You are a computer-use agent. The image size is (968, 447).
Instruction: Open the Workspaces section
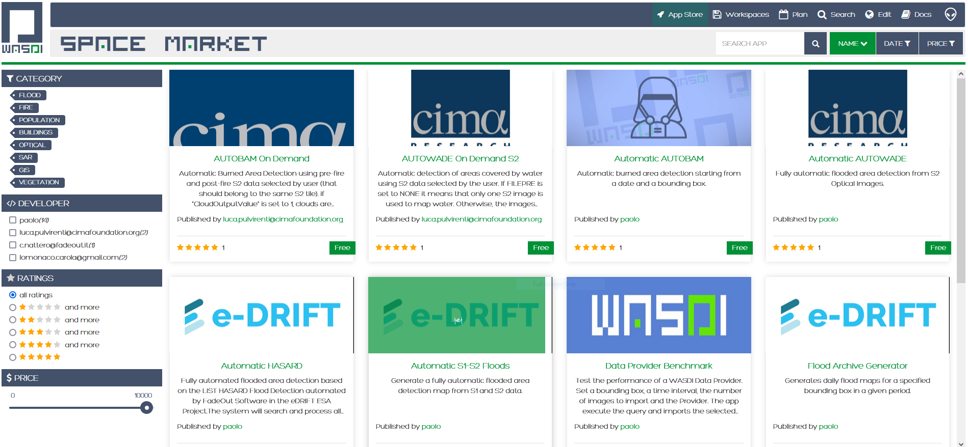741,14
